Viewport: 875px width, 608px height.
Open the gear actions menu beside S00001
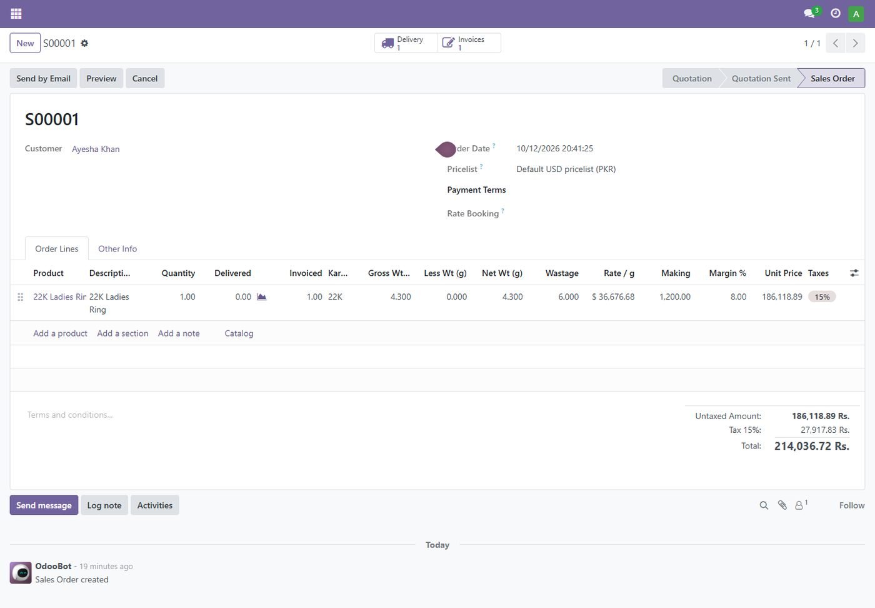(84, 43)
